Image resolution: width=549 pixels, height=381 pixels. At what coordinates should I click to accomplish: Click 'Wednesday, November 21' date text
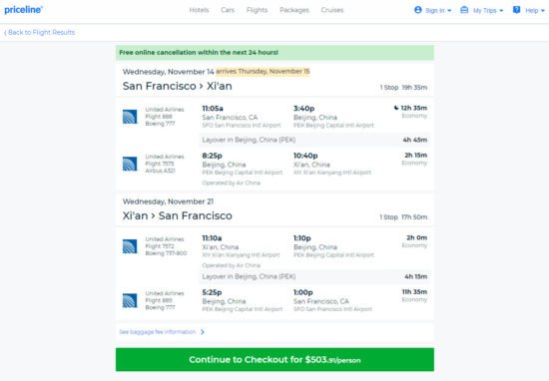tap(168, 201)
